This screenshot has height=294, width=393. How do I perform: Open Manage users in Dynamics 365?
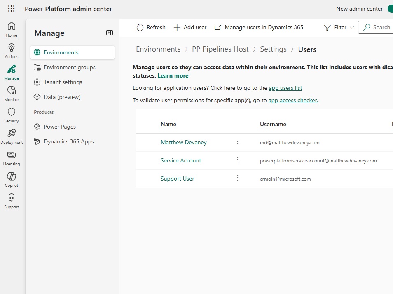pos(259,27)
